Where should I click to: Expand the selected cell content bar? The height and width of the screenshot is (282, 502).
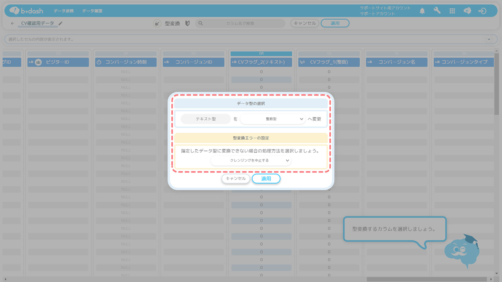(x=489, y=39)
